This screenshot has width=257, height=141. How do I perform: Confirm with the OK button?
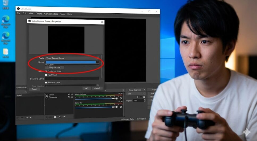coord(87,88)
